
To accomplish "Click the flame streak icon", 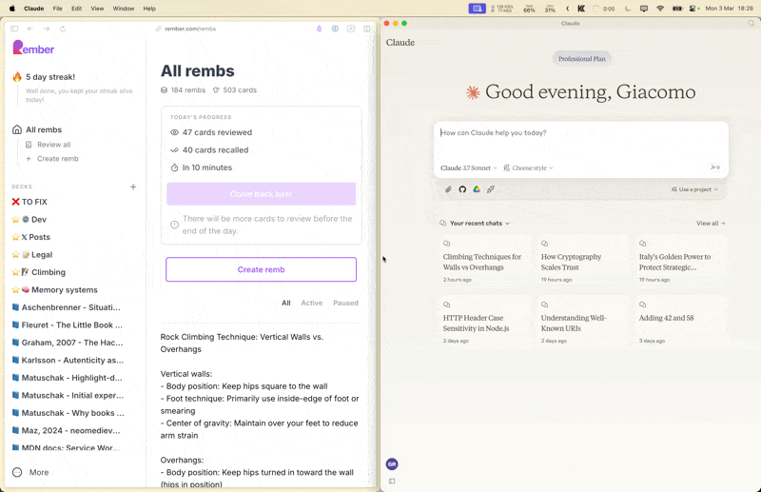I will point(17,77).
